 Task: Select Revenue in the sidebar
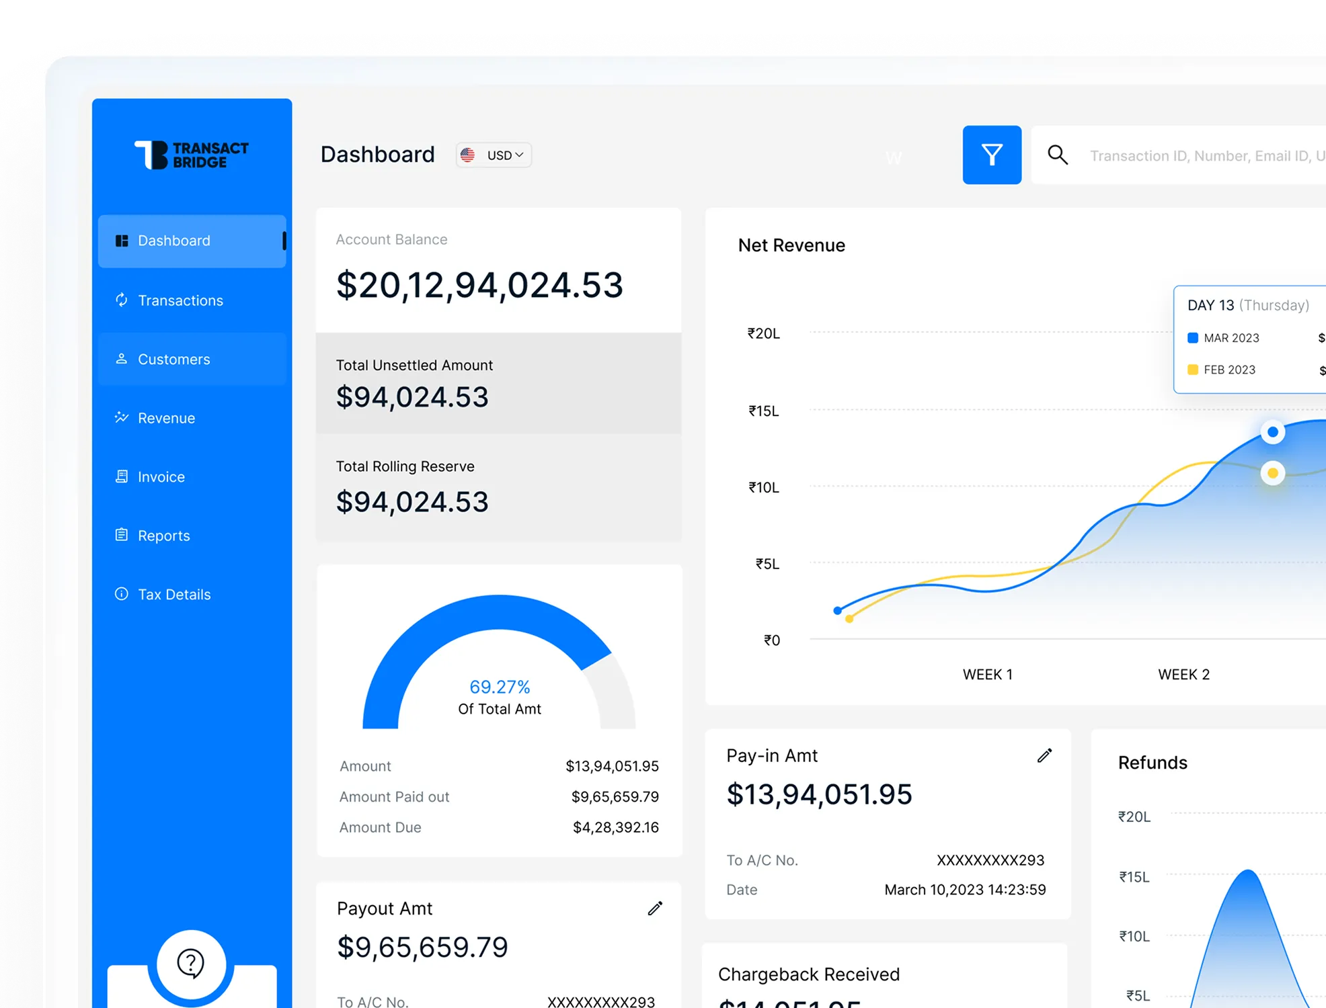192,418
